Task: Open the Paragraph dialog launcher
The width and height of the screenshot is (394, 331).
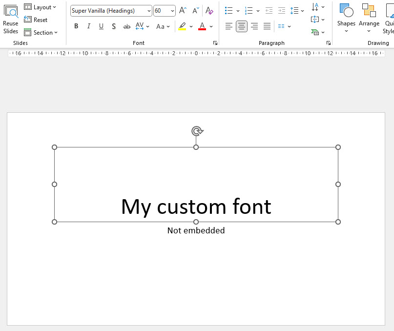Action: pos(329,43)
